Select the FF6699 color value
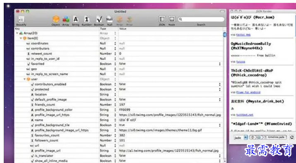 (x=125, y=110)
